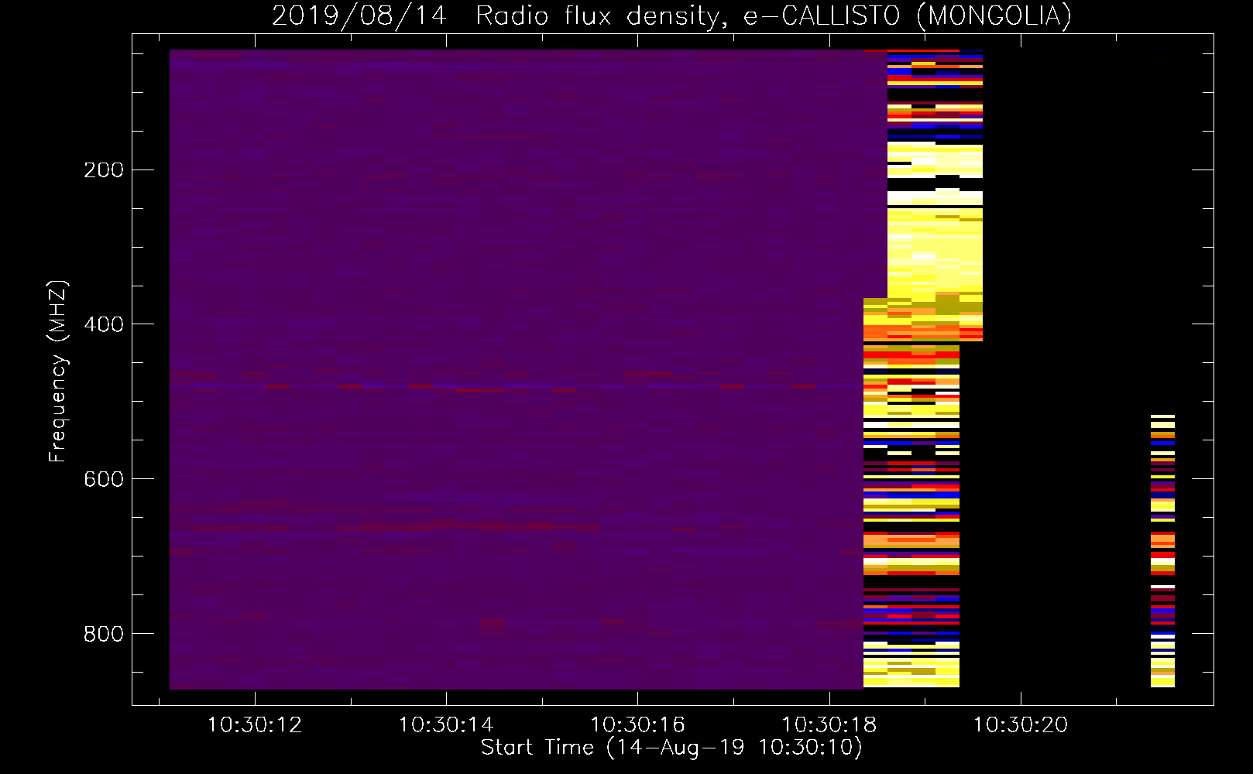Select the 400 frequency tick label
Screen dimensions: 1253x774
click(x=104, y=324)
